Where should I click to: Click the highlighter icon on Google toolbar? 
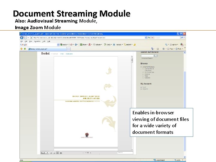click(135, 45)
